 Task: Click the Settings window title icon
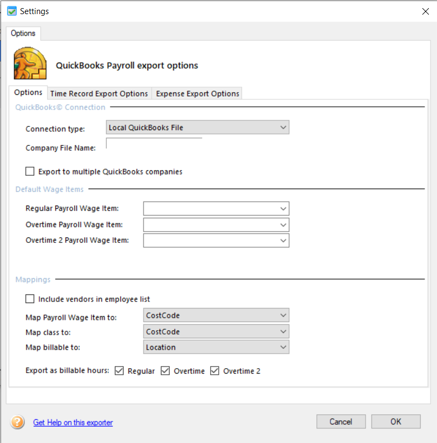pyautogui.click(x=12, y=11)
